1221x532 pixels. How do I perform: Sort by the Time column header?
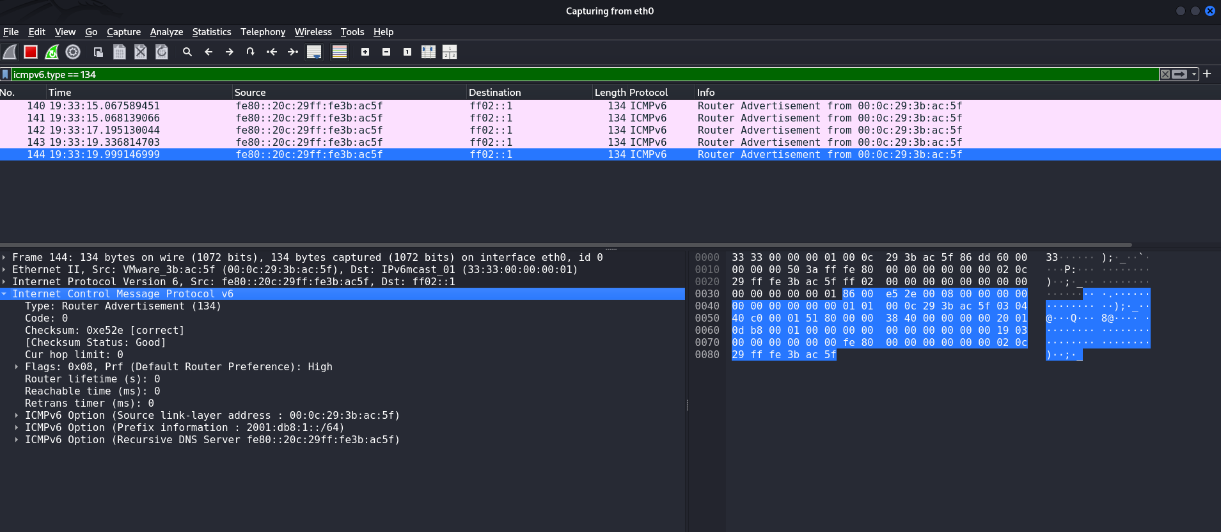139,93
